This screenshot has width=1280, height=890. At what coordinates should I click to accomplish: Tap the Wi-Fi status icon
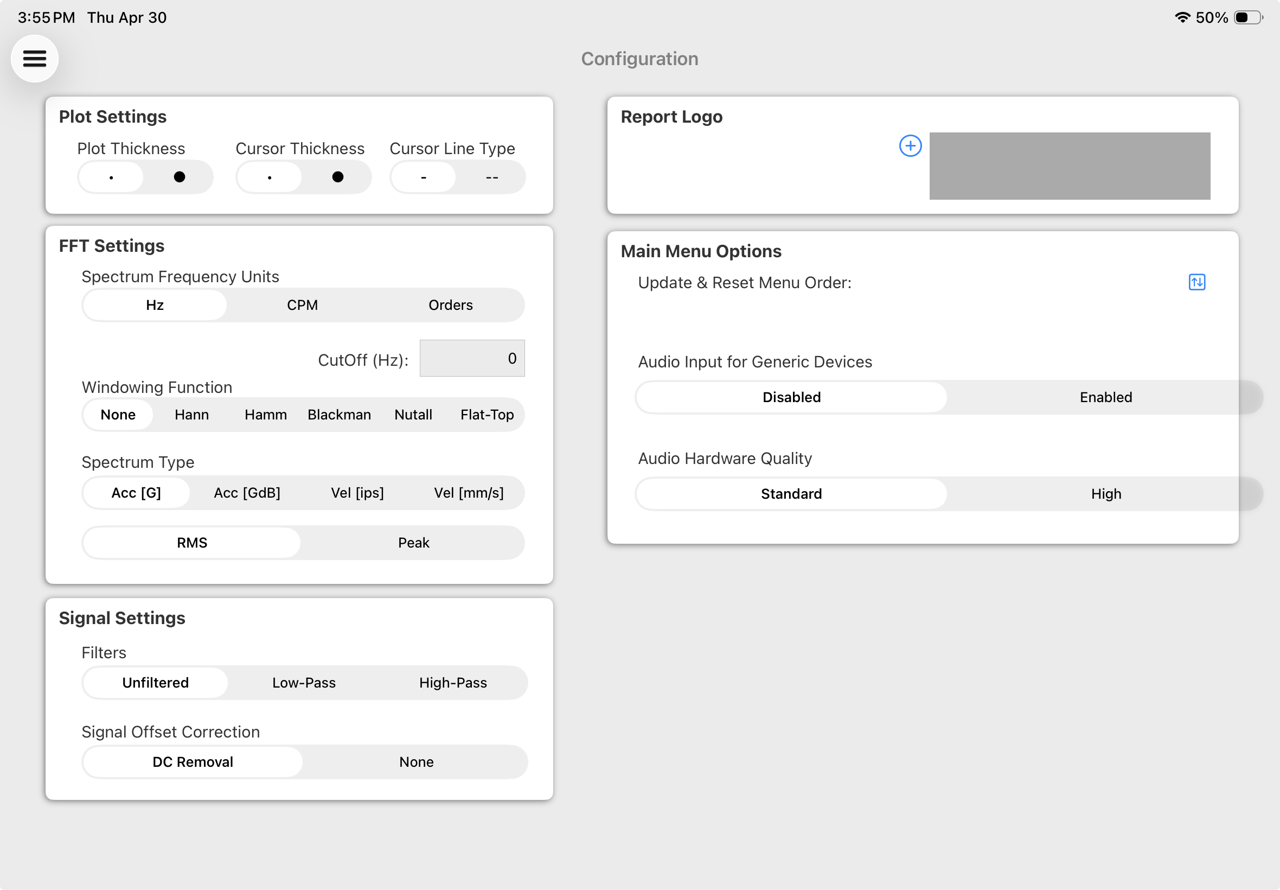[x=1182, y=17]
